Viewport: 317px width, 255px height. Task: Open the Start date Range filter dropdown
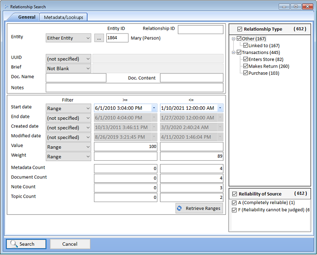click(69, 108)
